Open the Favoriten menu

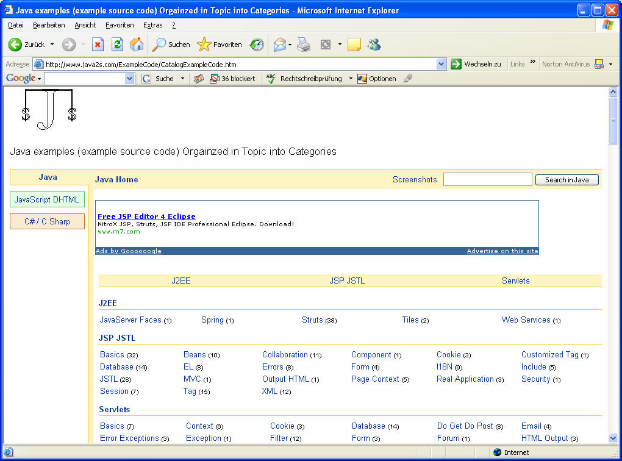(x=120, y=25)
